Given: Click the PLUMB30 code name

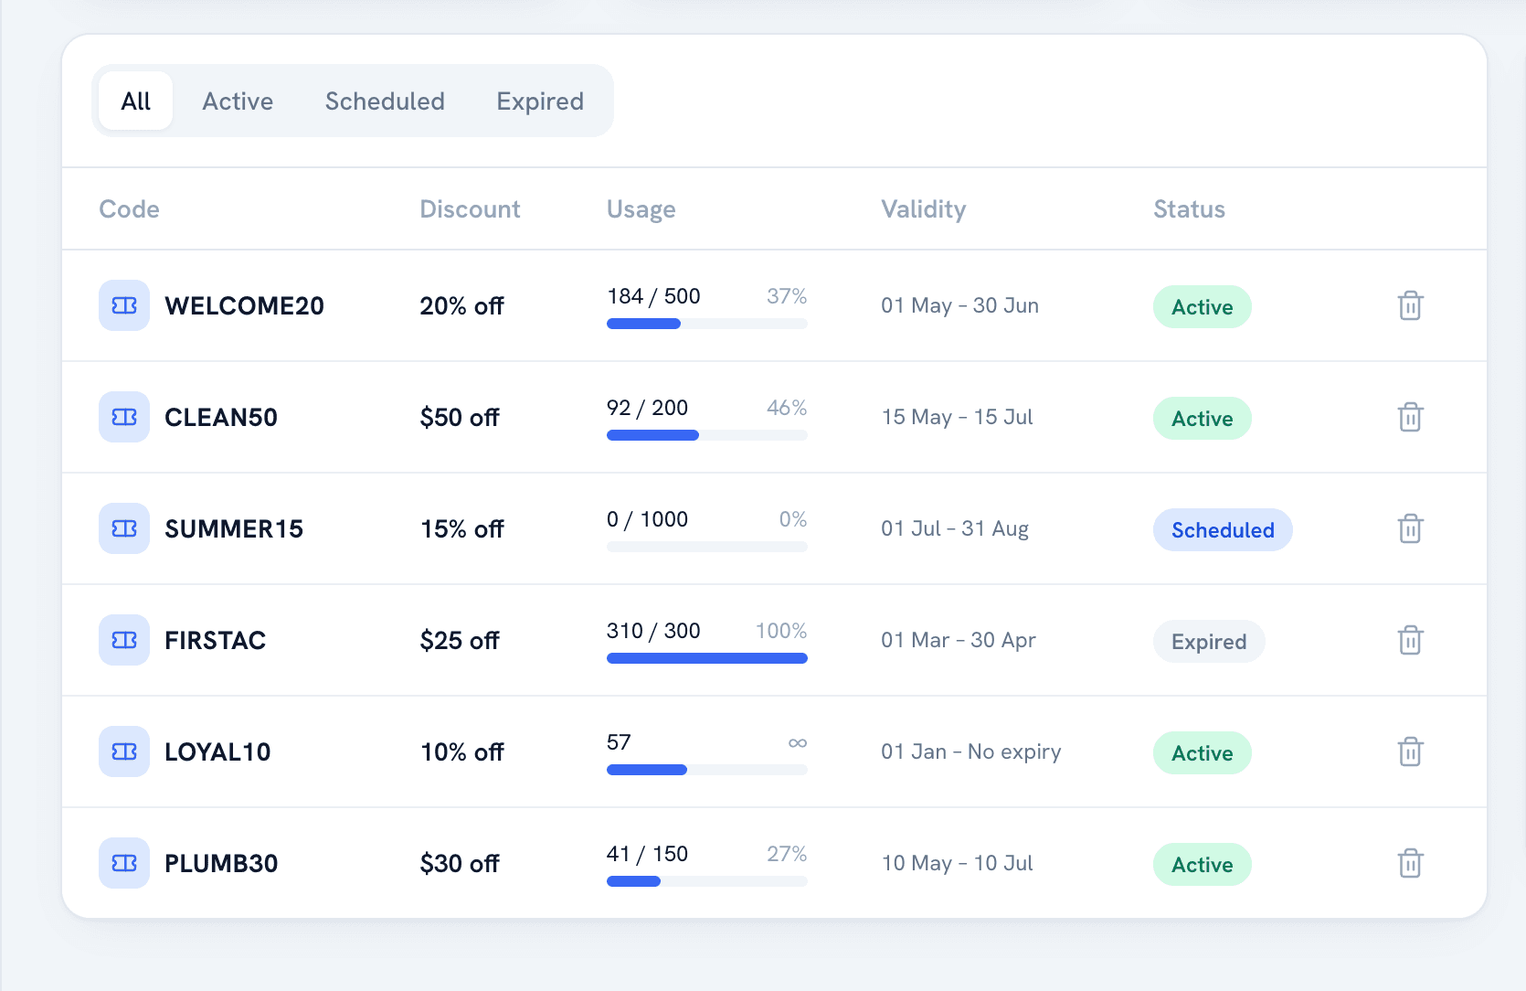Looking at the screenshot, I should [x=221, y=863].
